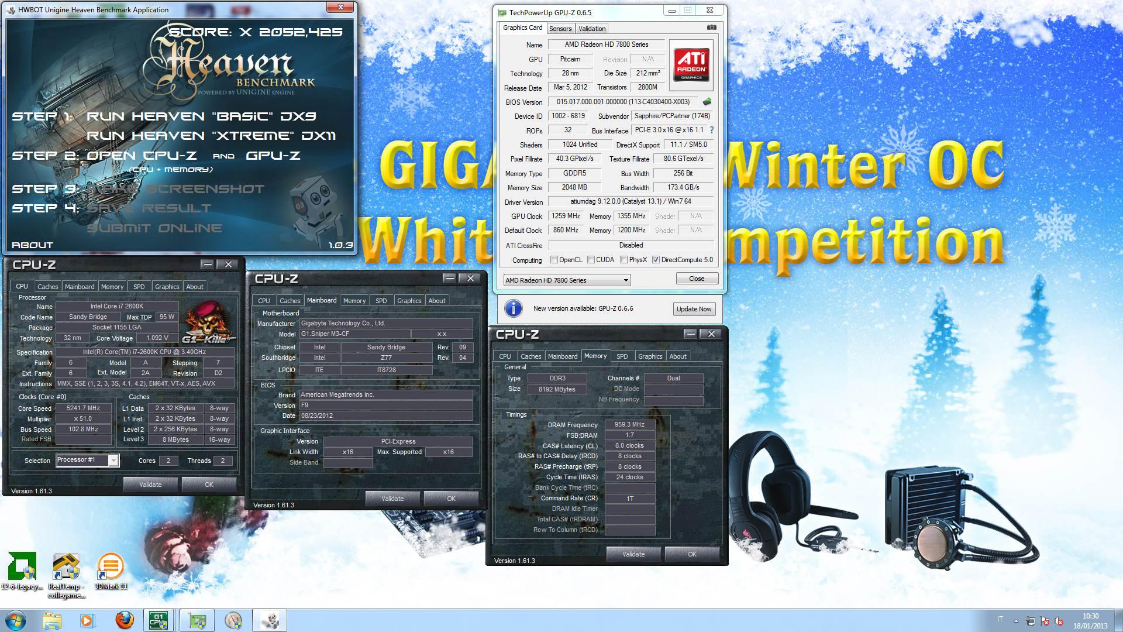Toggle the DirectCompute 5.0 checkbox

click(x=656, y=260)
